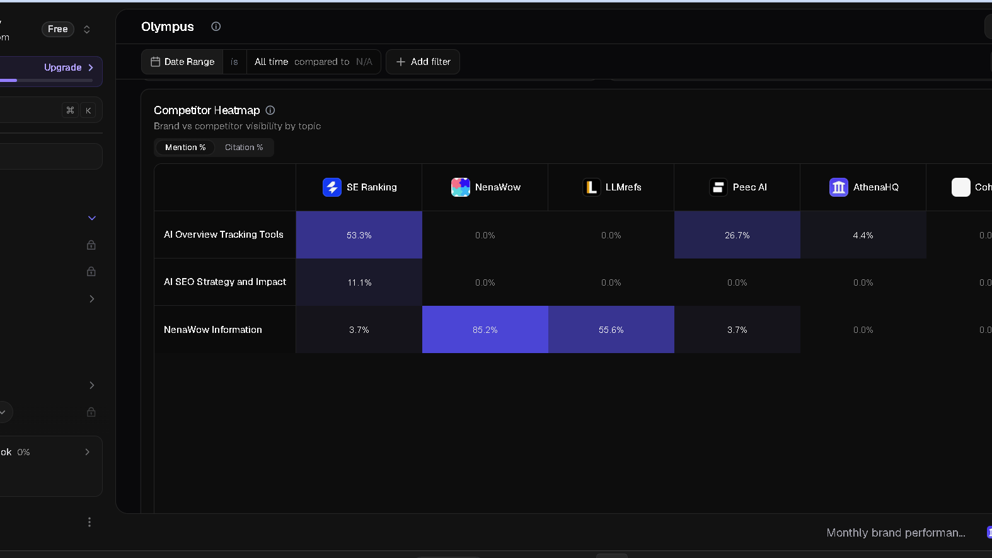Click 3.7% under SE Ranking column

359,330
